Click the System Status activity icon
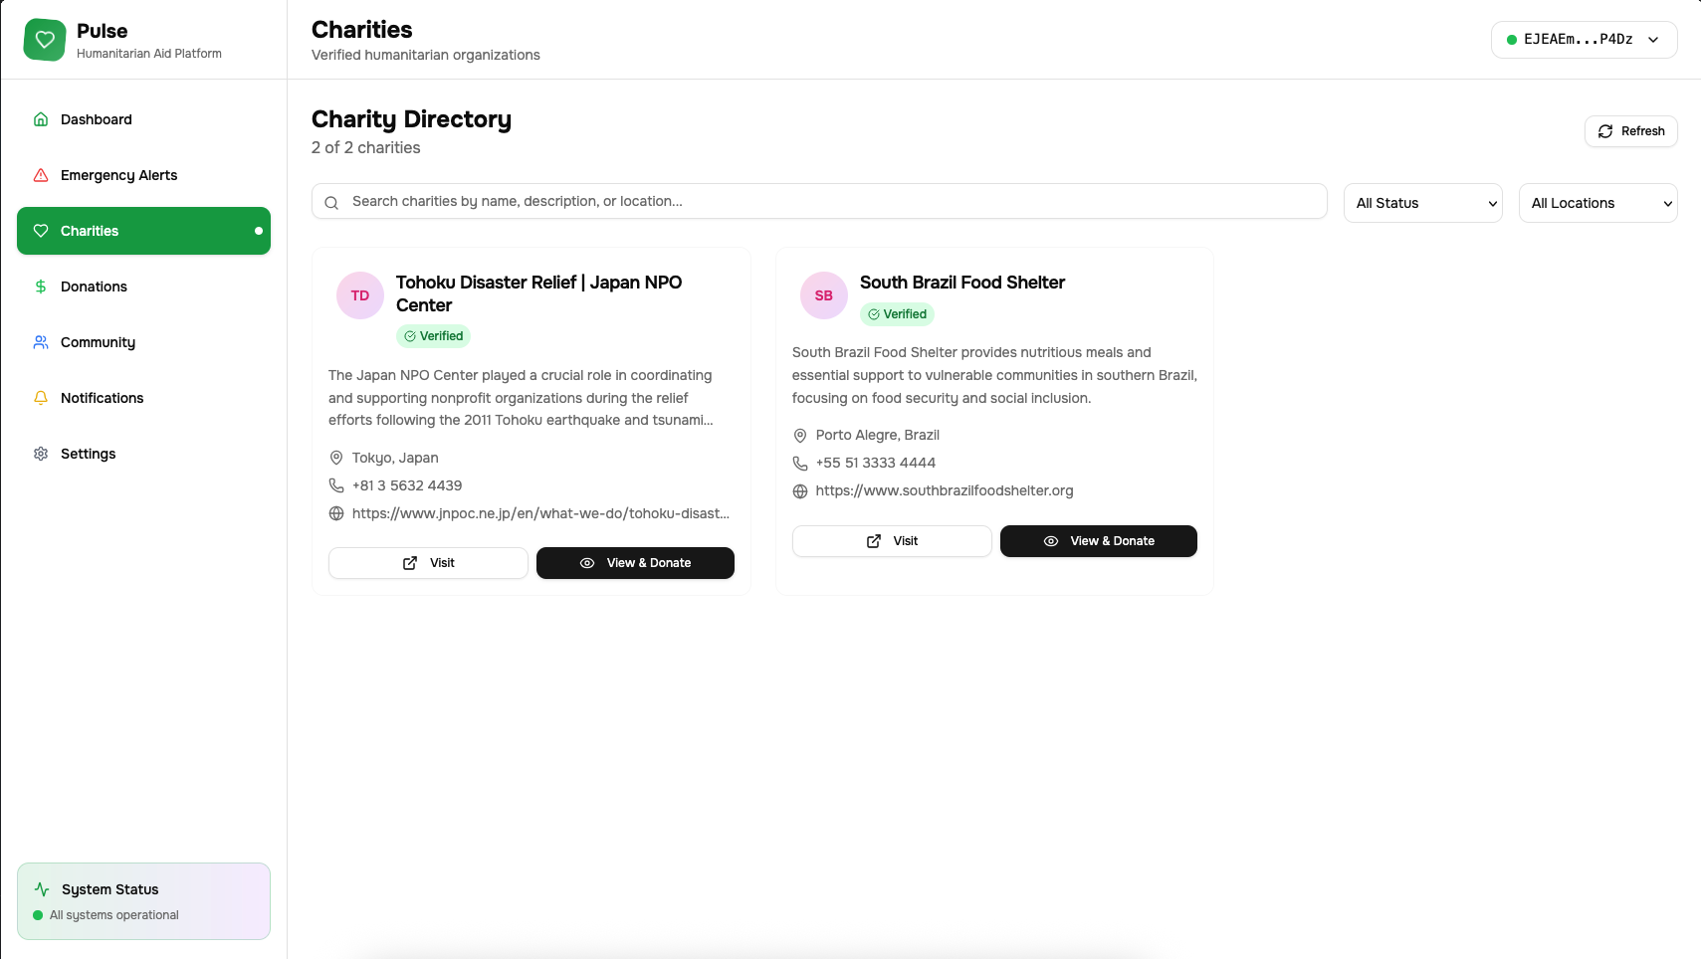The image size is (1701, 959). click(x=42, y=889)
